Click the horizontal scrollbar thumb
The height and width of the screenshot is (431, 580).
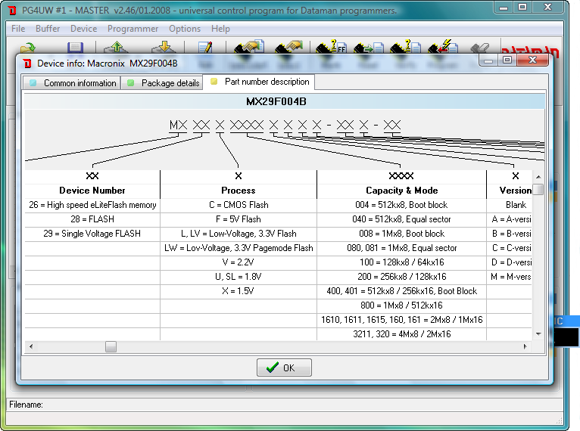point(111,346)
